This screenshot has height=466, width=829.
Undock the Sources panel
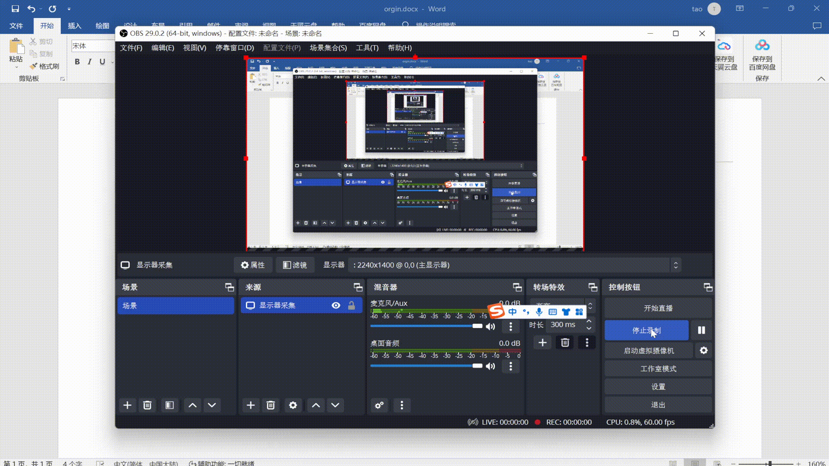tap(358, 287)
